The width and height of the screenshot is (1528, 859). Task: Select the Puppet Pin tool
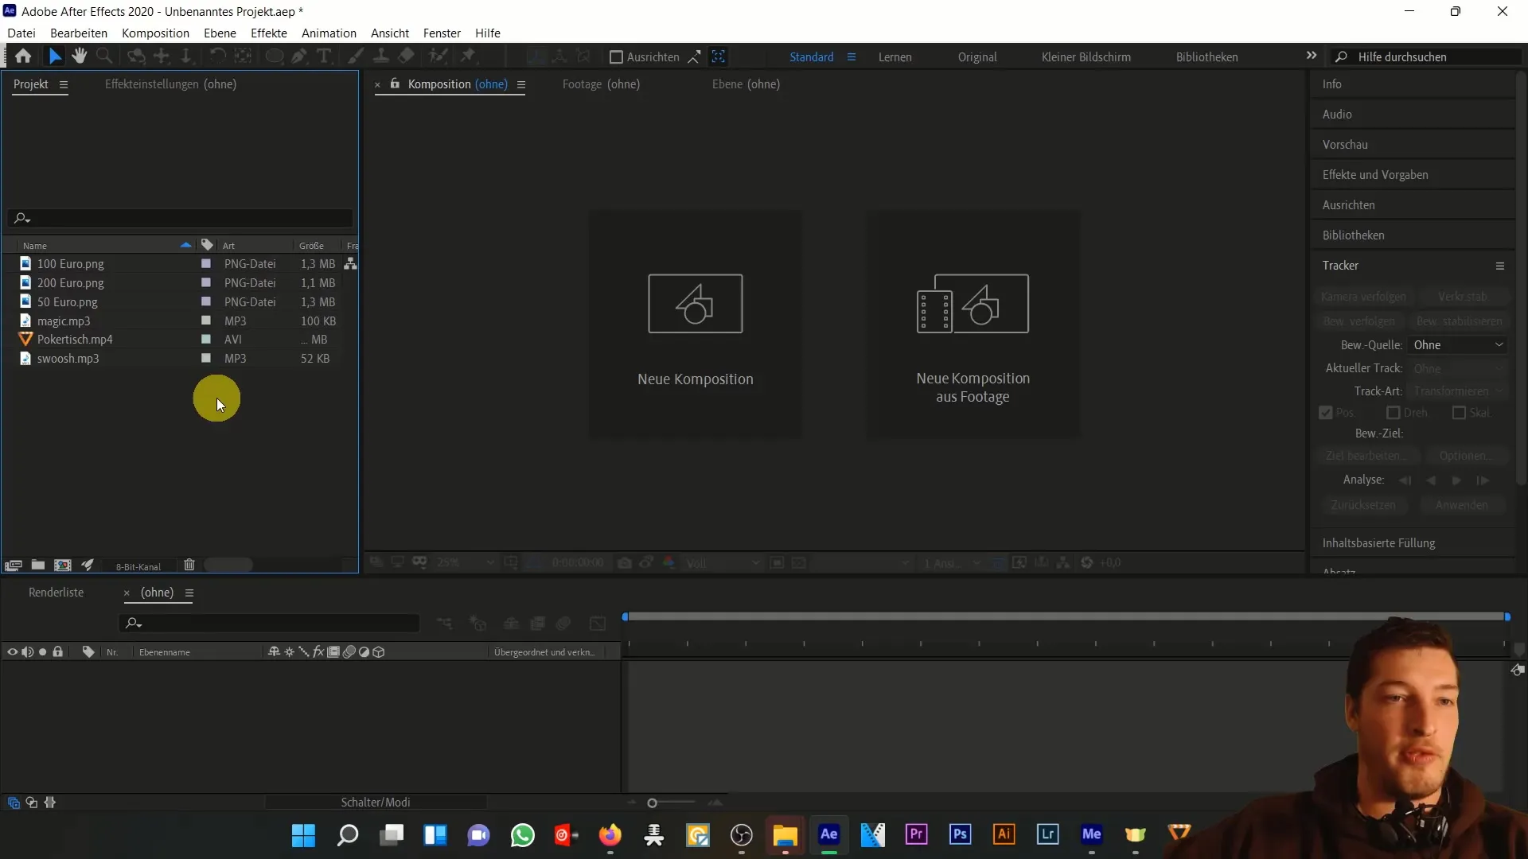pyautogui.click(x=469, y=56)
